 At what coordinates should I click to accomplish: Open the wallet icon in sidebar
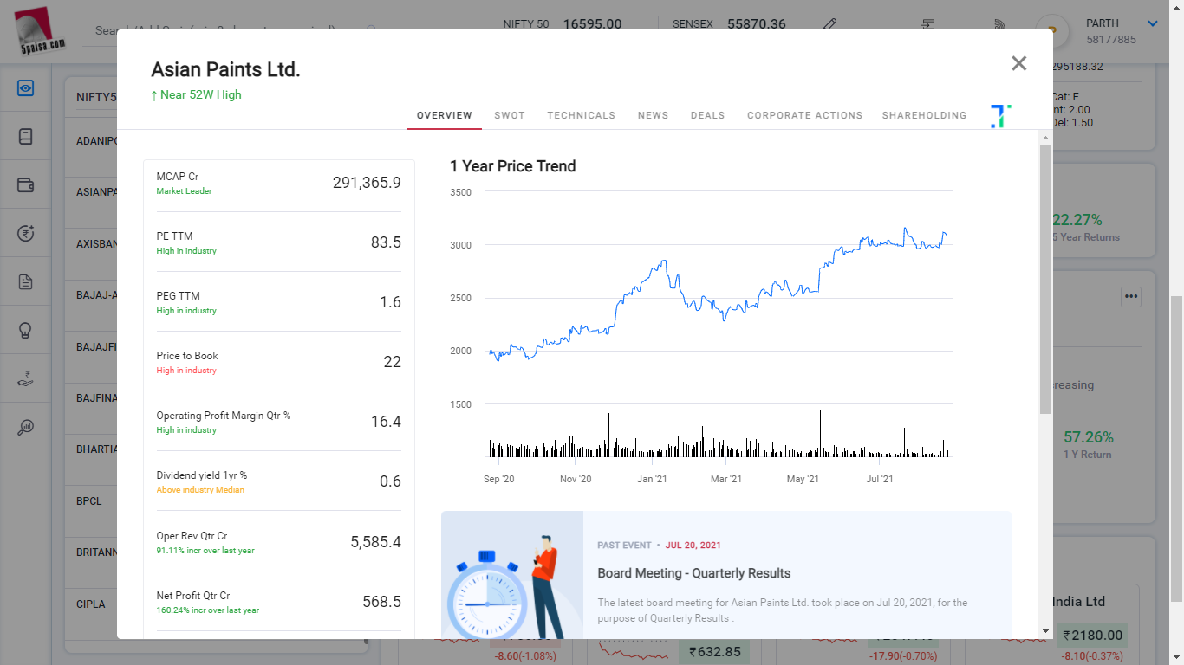(x=25, y=185)
